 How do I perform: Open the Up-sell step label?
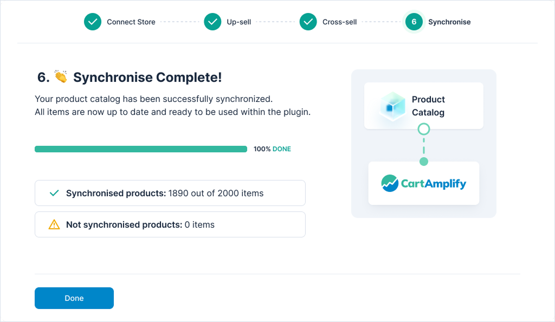tap(239, 22)
